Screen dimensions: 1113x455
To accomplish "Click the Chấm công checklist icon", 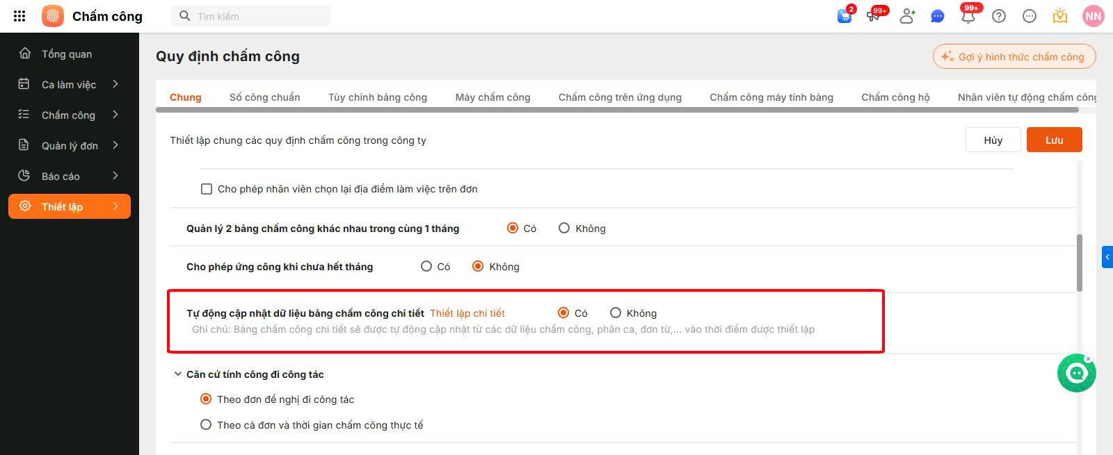I will coord(24,115).
